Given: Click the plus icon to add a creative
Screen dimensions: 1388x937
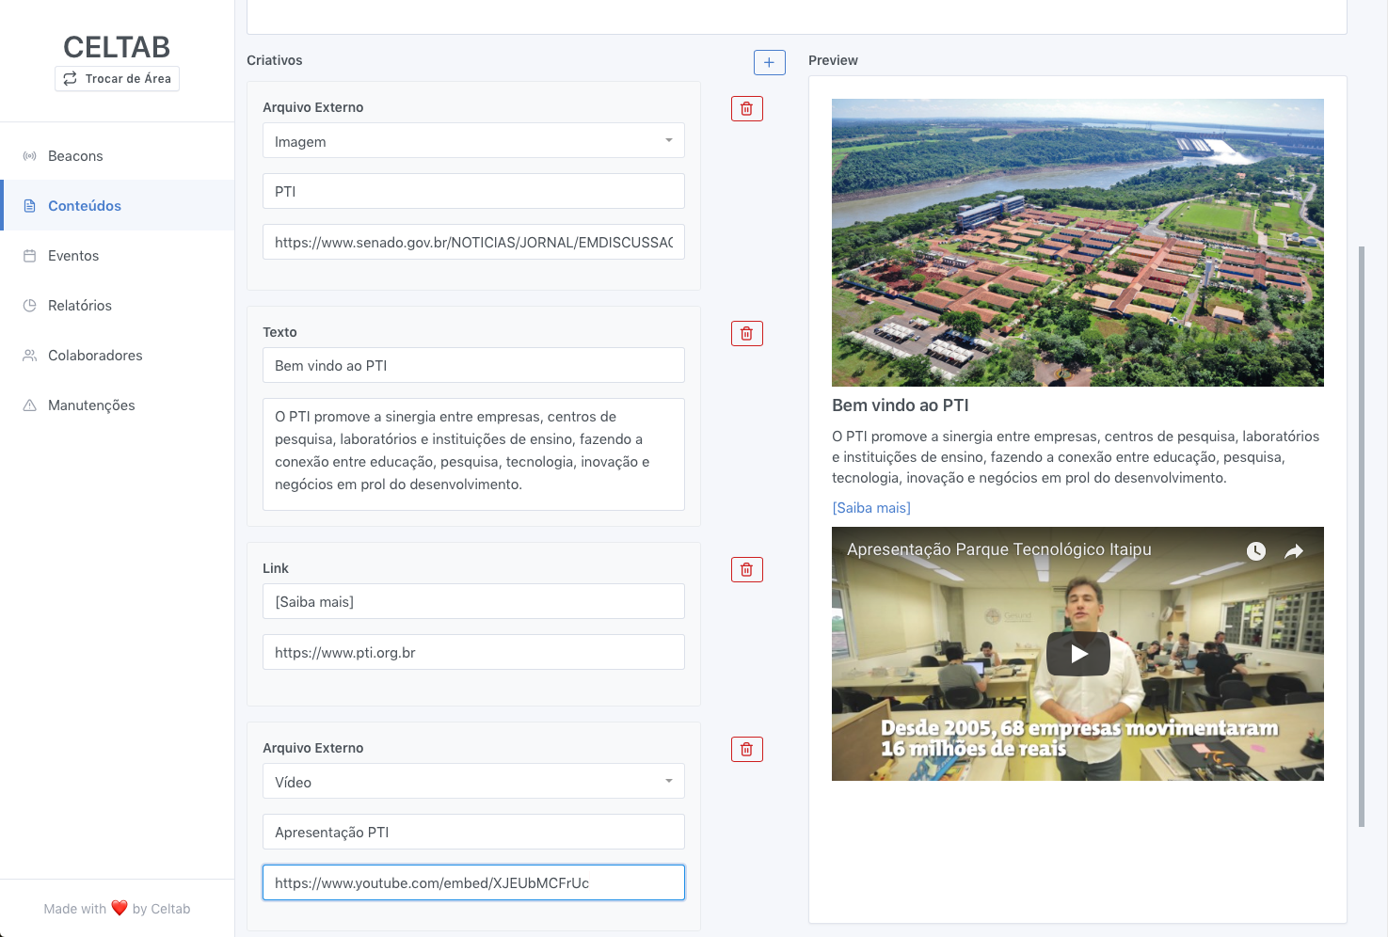Looking at the screenshot, I should click(x=769, y=62).
